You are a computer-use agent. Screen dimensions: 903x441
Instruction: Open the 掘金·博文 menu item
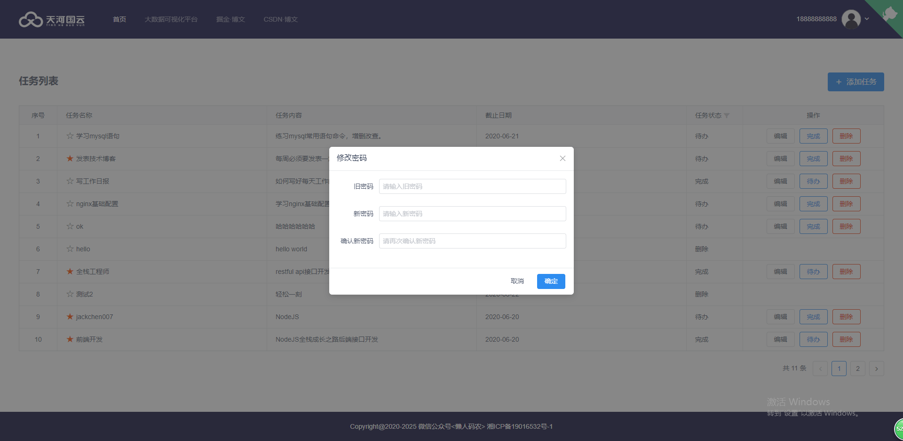tap(230, 19)
